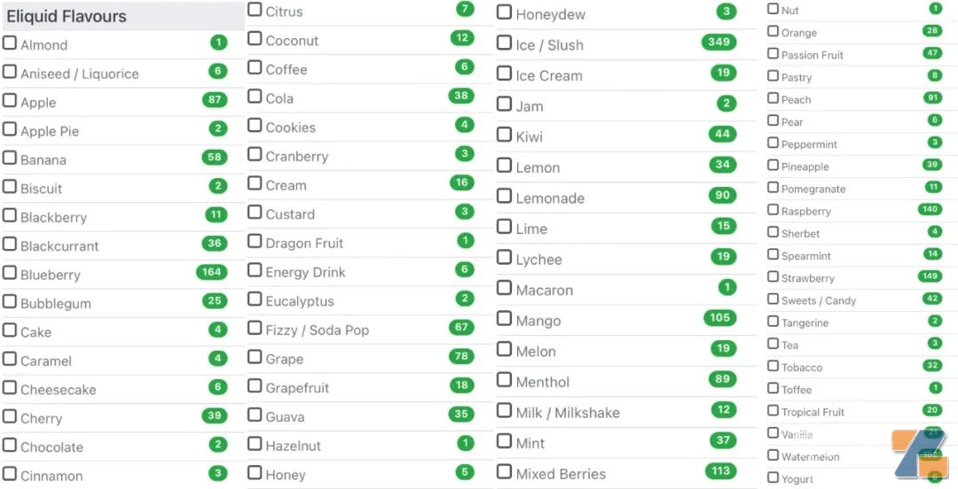This screenshot has height=489, width=958.
Task: Enable the Mixed Berries filter
Action: coord(504,472)
